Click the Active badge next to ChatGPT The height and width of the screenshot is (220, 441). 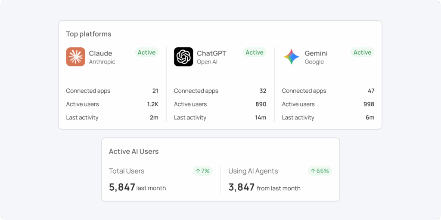[255, 52]
